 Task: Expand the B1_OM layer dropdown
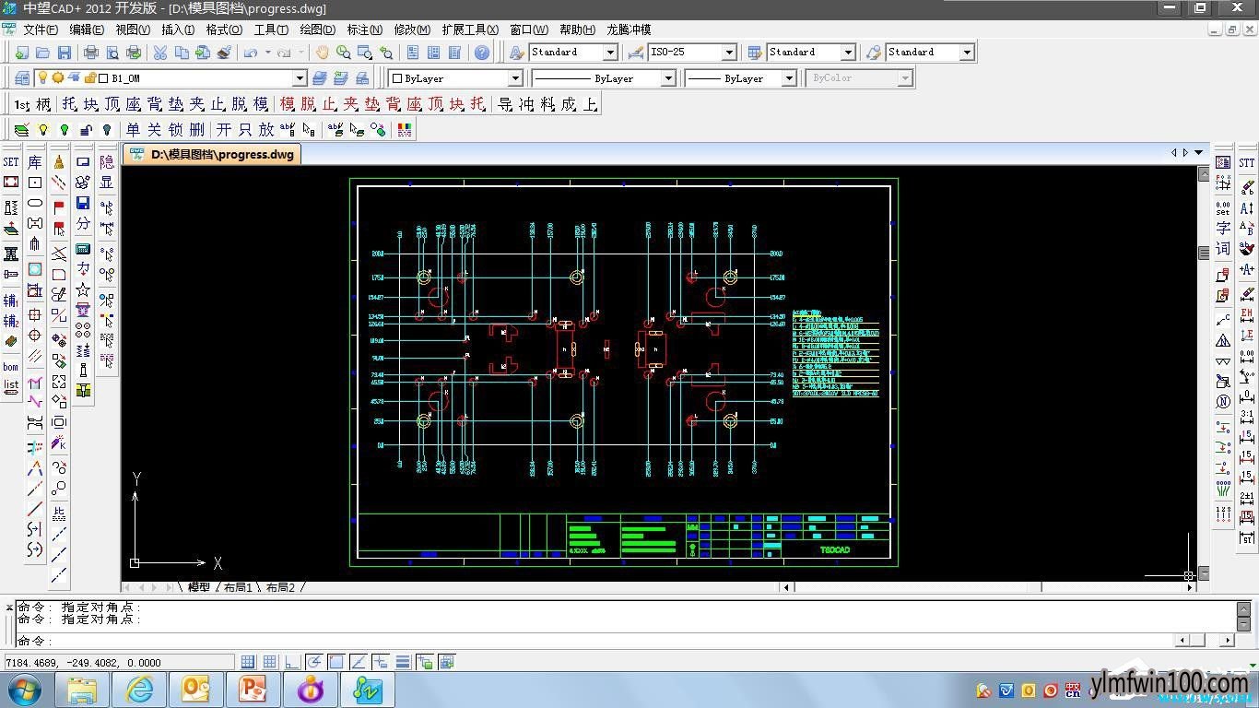pyautogui.click(x=300, y=78)
